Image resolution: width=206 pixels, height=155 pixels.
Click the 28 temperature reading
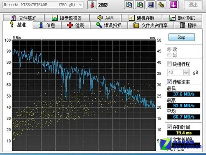(103, 5)
